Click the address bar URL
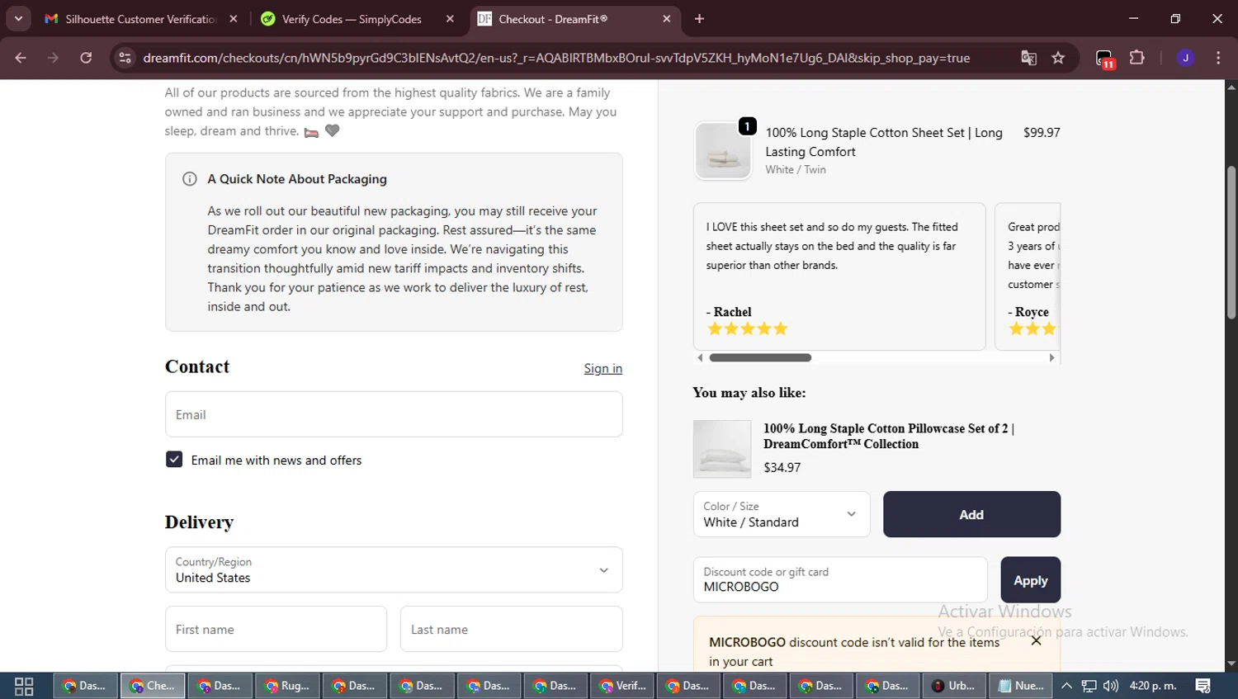The height and width of the screenshot is (699, 1238). pos(556,58)
